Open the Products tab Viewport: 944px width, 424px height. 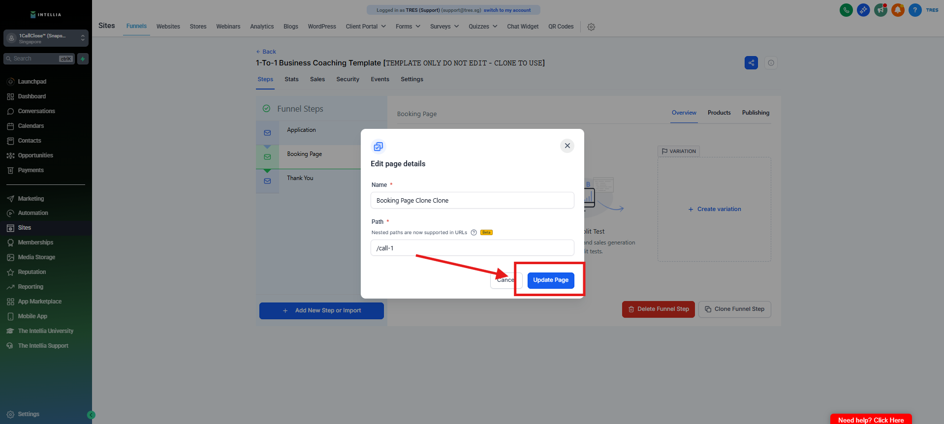point(719,113)
